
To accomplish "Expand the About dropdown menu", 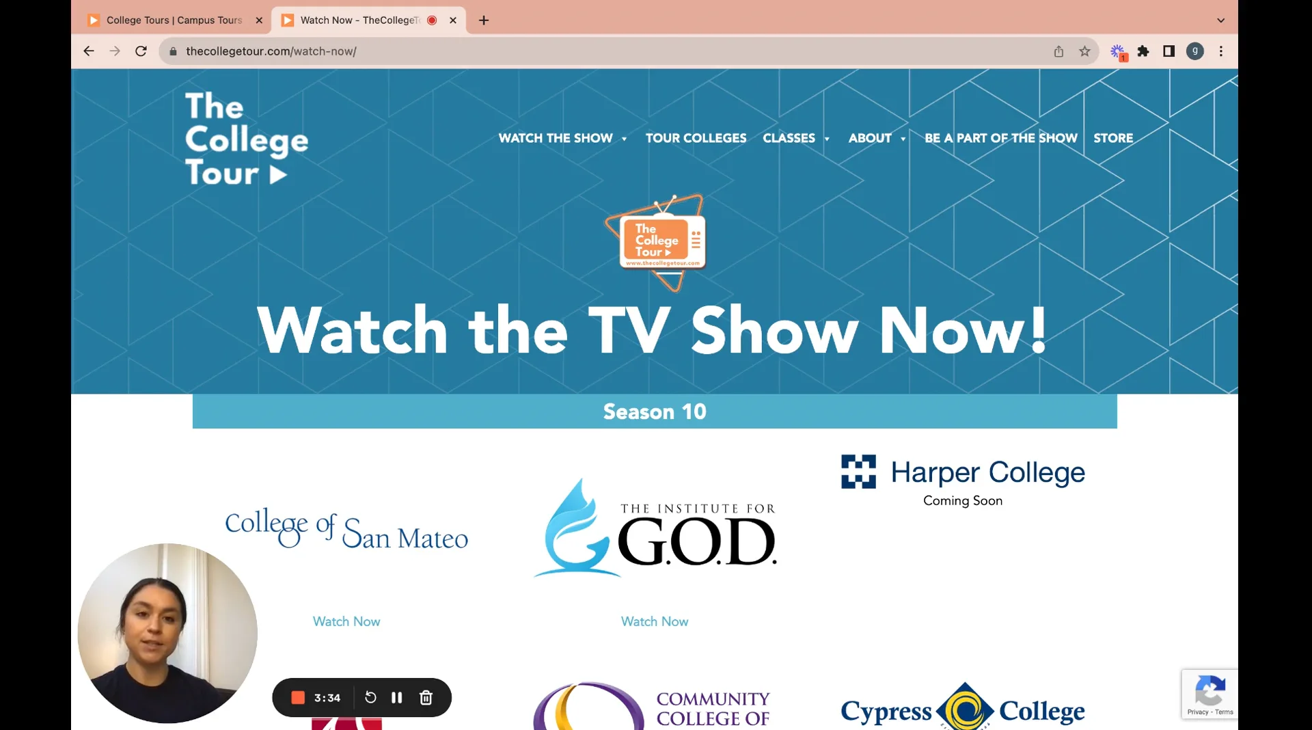I will pos(877,138).
